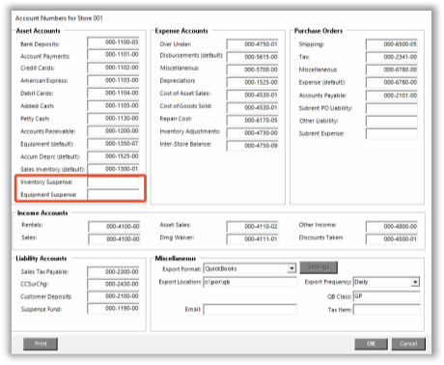Image resolution: width=444 pixels, height=365 pixels.
Task: Edit the Debit Cards account field
Action: pos(113,94)
